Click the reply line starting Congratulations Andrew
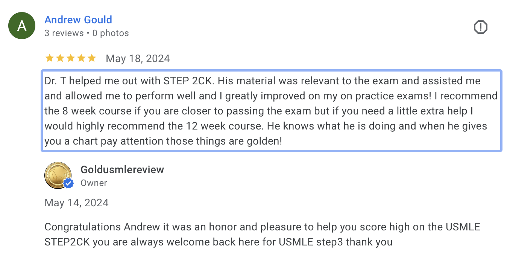This screenshot has height=256, width=507. 262,227
